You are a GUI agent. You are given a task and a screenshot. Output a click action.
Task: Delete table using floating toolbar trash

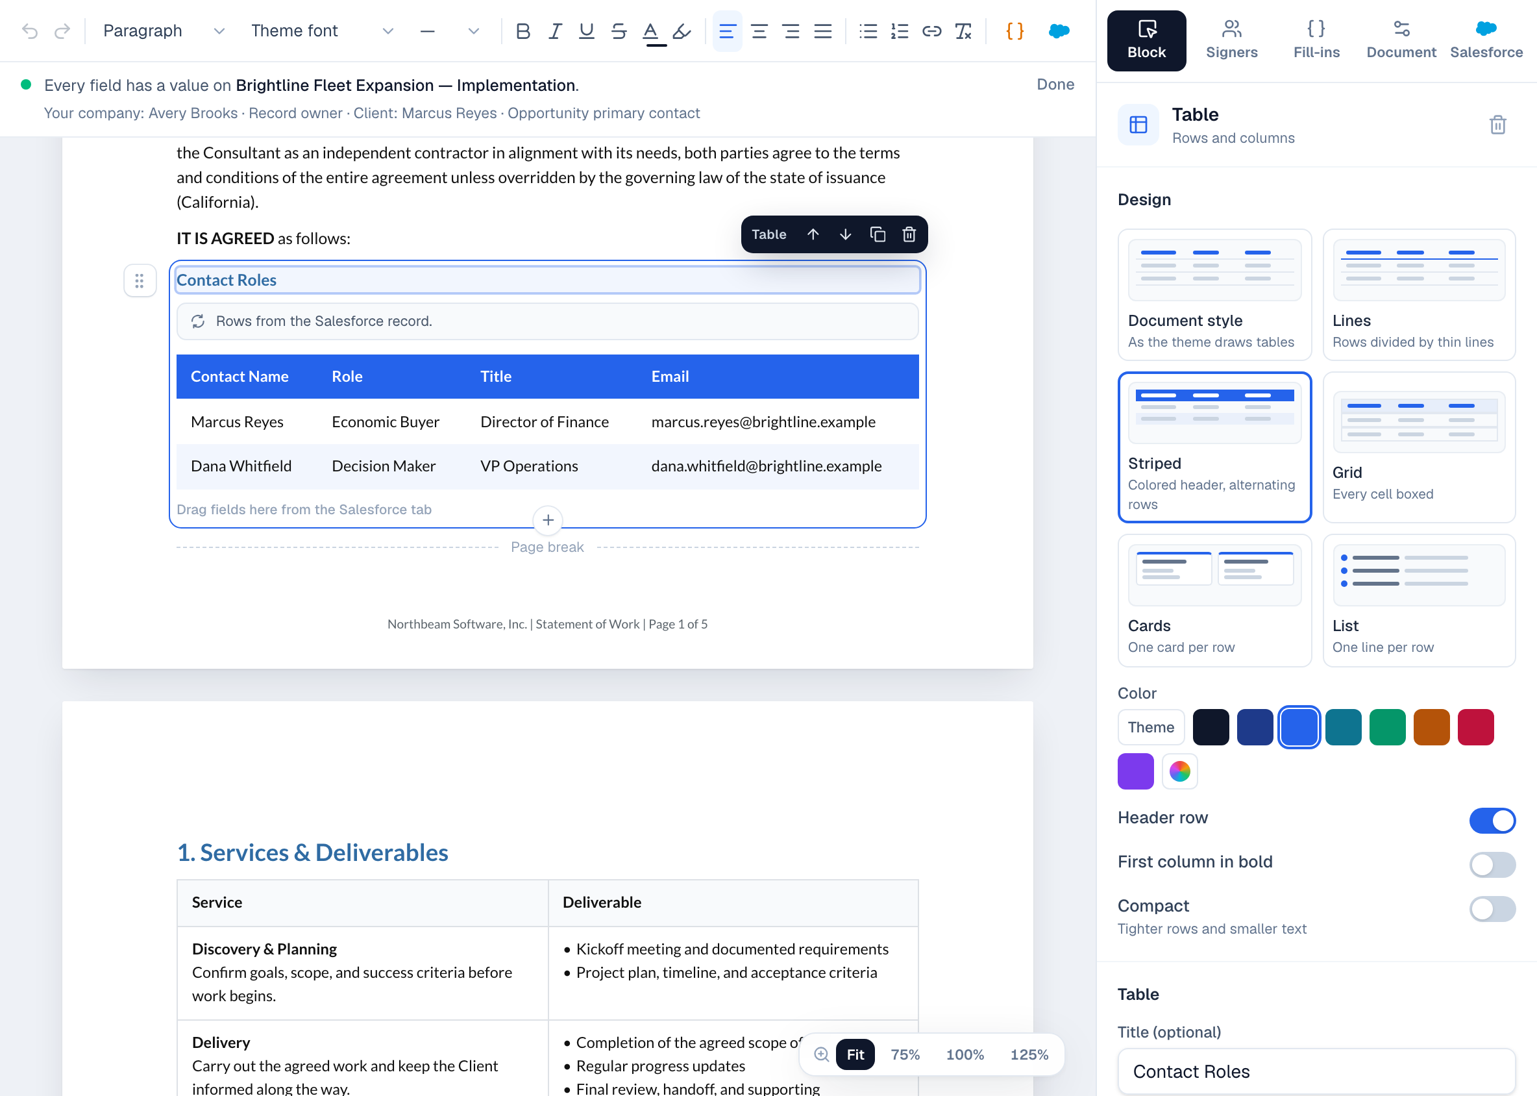pos(909,234)
